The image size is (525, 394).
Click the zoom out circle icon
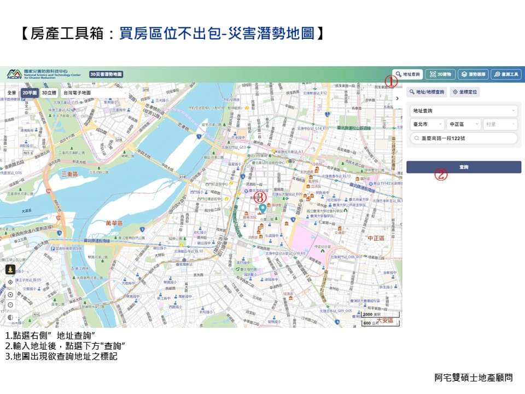(x=10, y=305)
